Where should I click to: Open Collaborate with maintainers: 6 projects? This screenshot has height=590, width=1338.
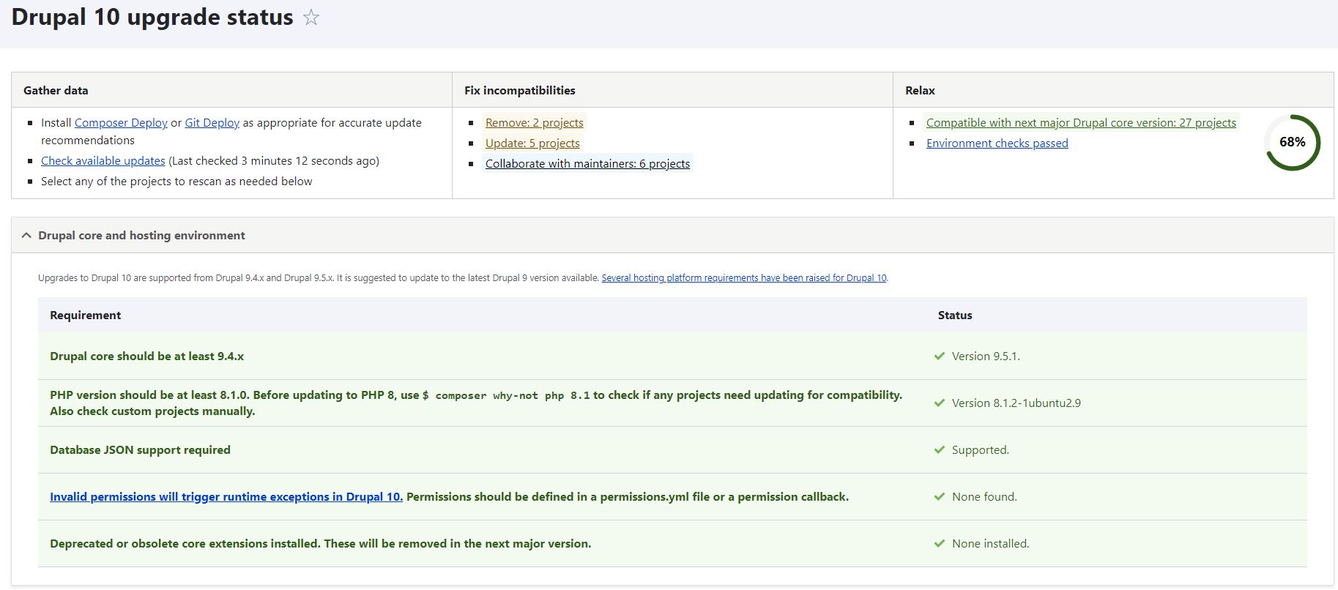[587, 163]
